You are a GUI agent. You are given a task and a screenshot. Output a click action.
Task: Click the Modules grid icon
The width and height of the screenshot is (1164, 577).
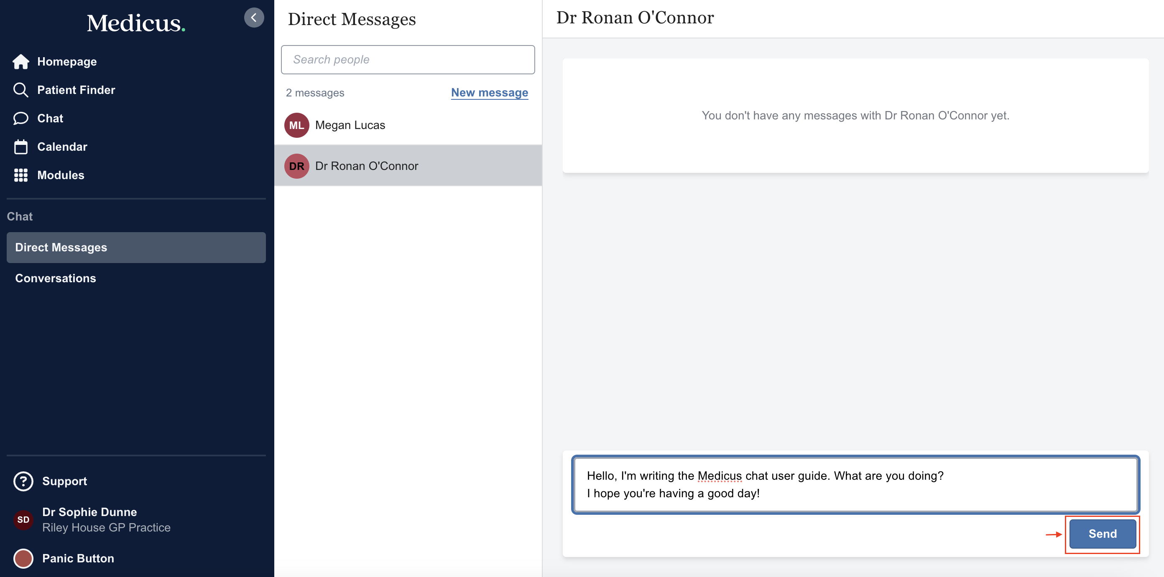pos(21,175)
